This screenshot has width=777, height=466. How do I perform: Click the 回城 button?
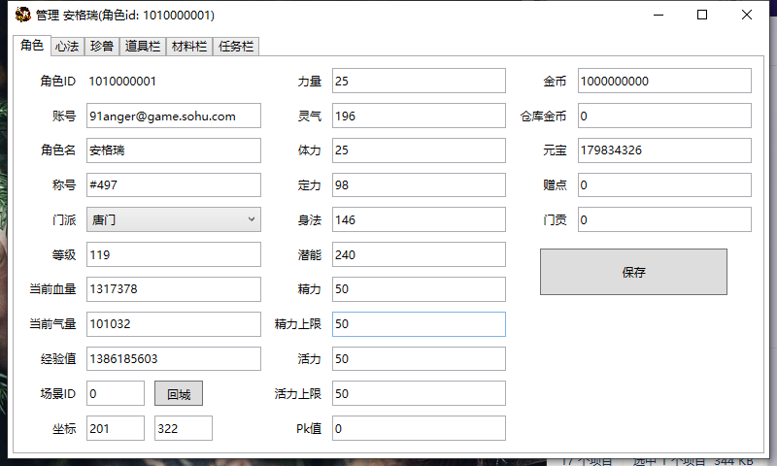point(179,394)
